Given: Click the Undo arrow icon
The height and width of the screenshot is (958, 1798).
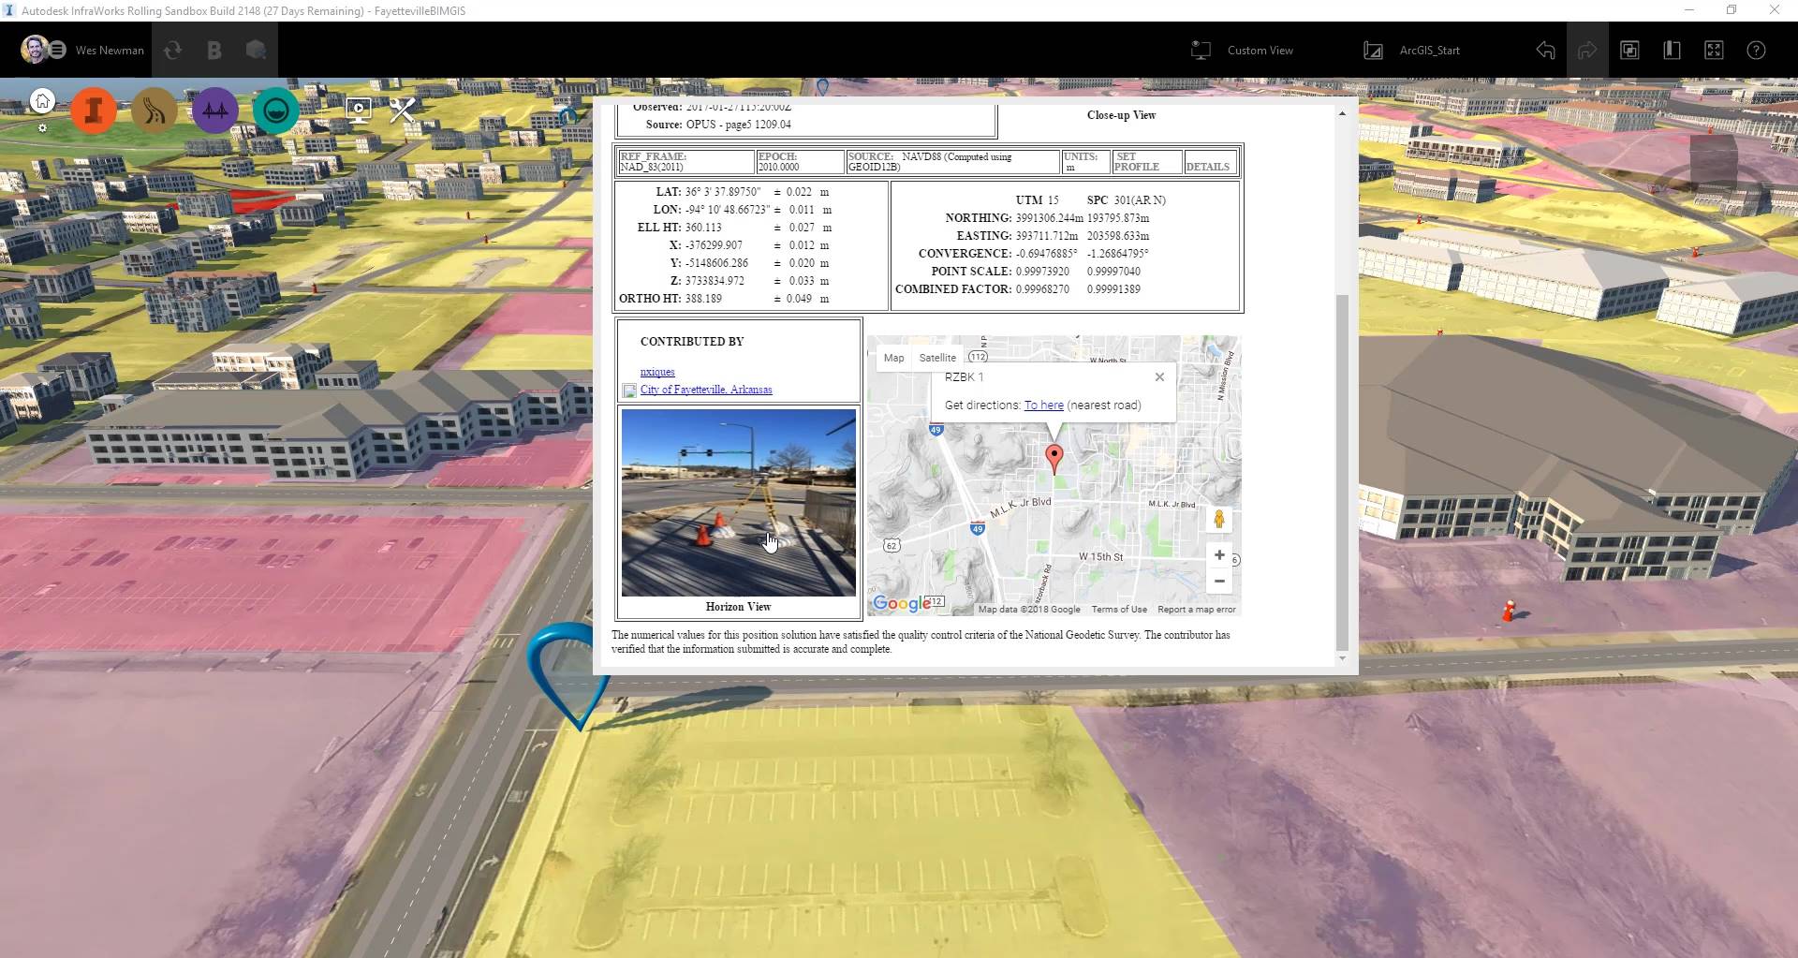Looking at the screenshot, I should click(1544, 50).
